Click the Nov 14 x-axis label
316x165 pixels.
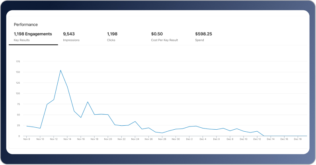tap(67, 139)
